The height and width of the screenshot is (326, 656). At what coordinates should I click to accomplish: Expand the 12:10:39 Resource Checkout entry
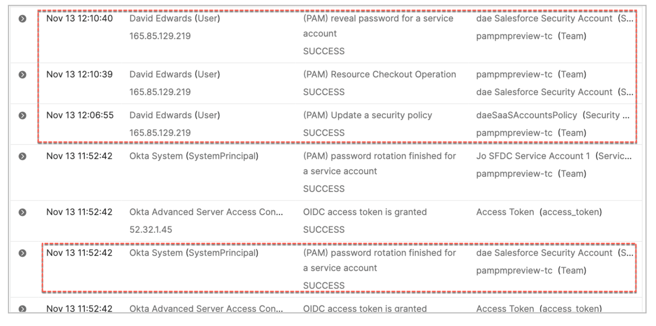click(22, 75)
